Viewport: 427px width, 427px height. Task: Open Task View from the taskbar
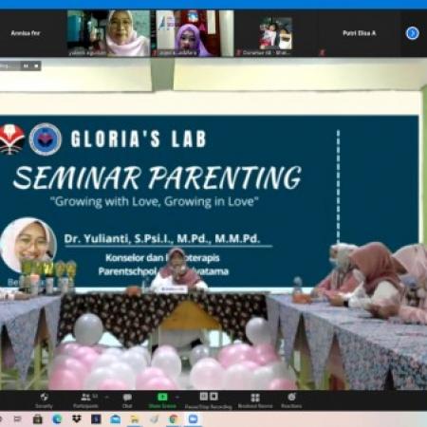pyautogui.click(x=18, y=419)
